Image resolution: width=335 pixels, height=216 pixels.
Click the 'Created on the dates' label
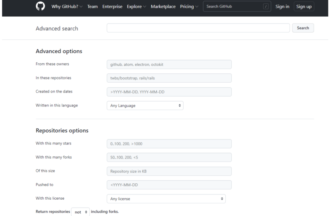coord(54,91)
